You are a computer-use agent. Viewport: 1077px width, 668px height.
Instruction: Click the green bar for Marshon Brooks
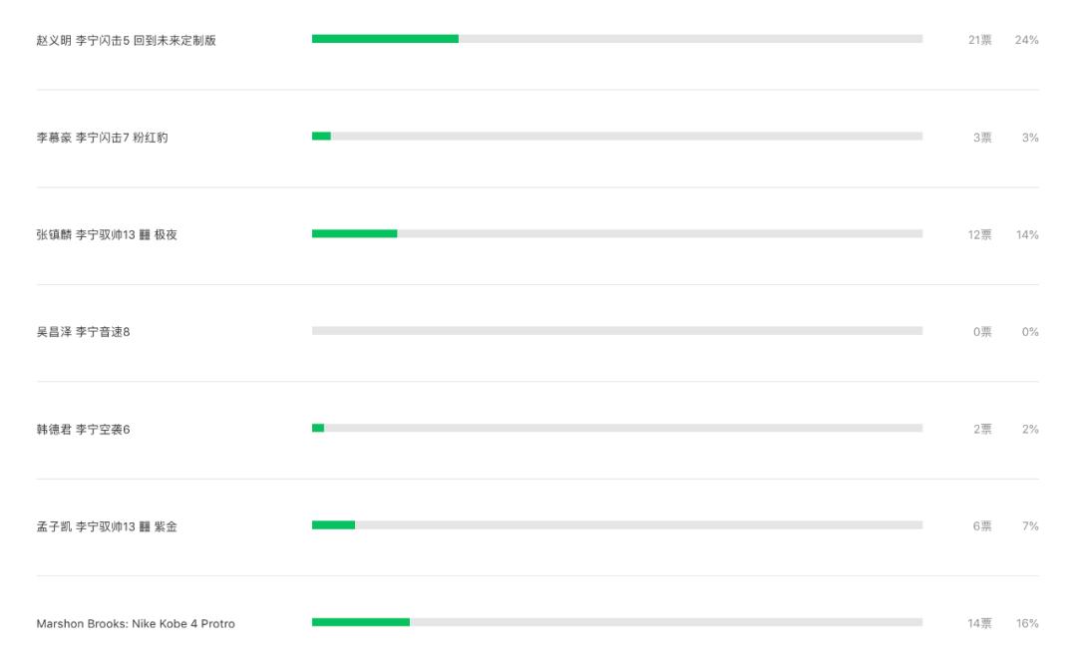pyautogui.click(x=360, y=622)
